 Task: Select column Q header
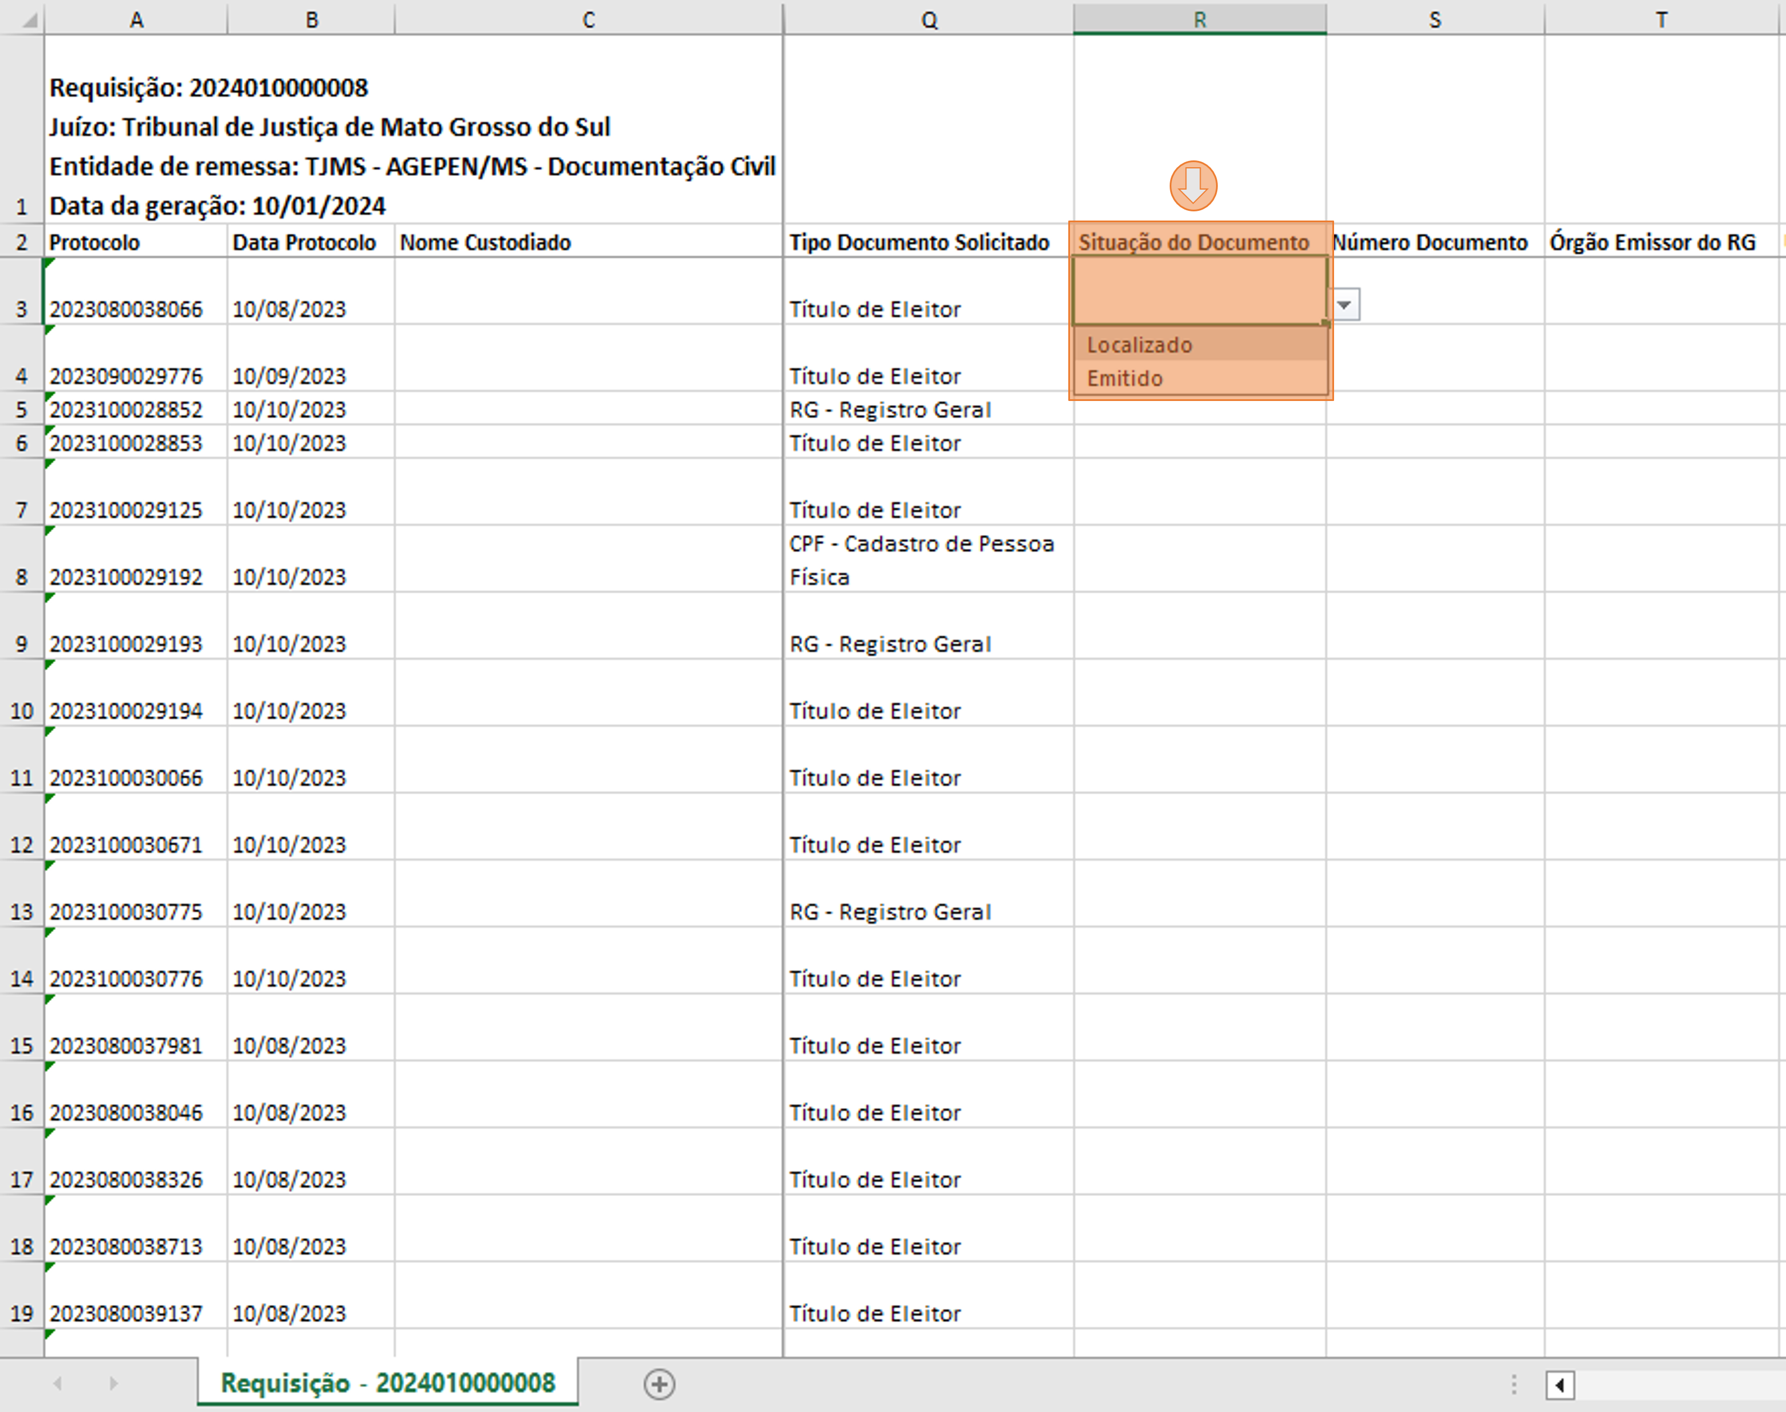(929, 19)
